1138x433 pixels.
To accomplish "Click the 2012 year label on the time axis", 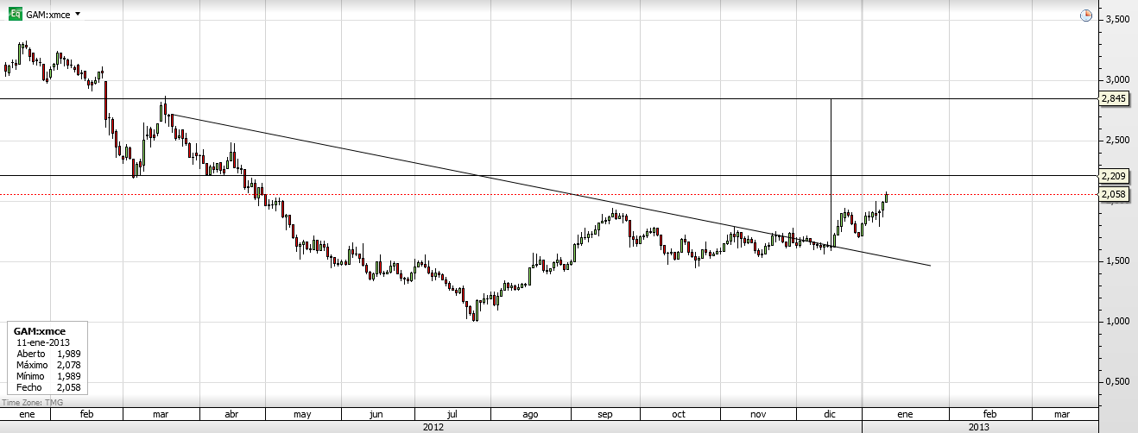I will 433,427.
